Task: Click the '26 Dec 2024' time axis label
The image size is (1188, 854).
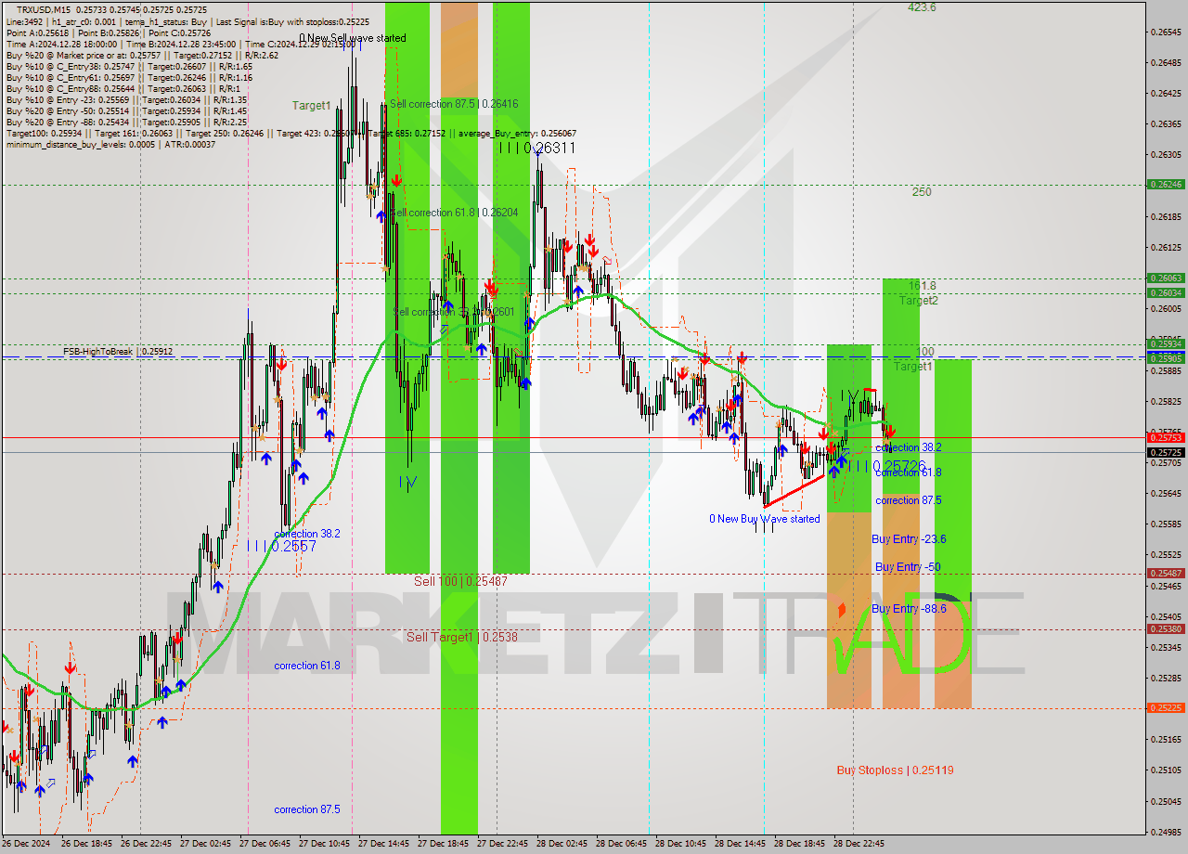Action: pos(28,844)
